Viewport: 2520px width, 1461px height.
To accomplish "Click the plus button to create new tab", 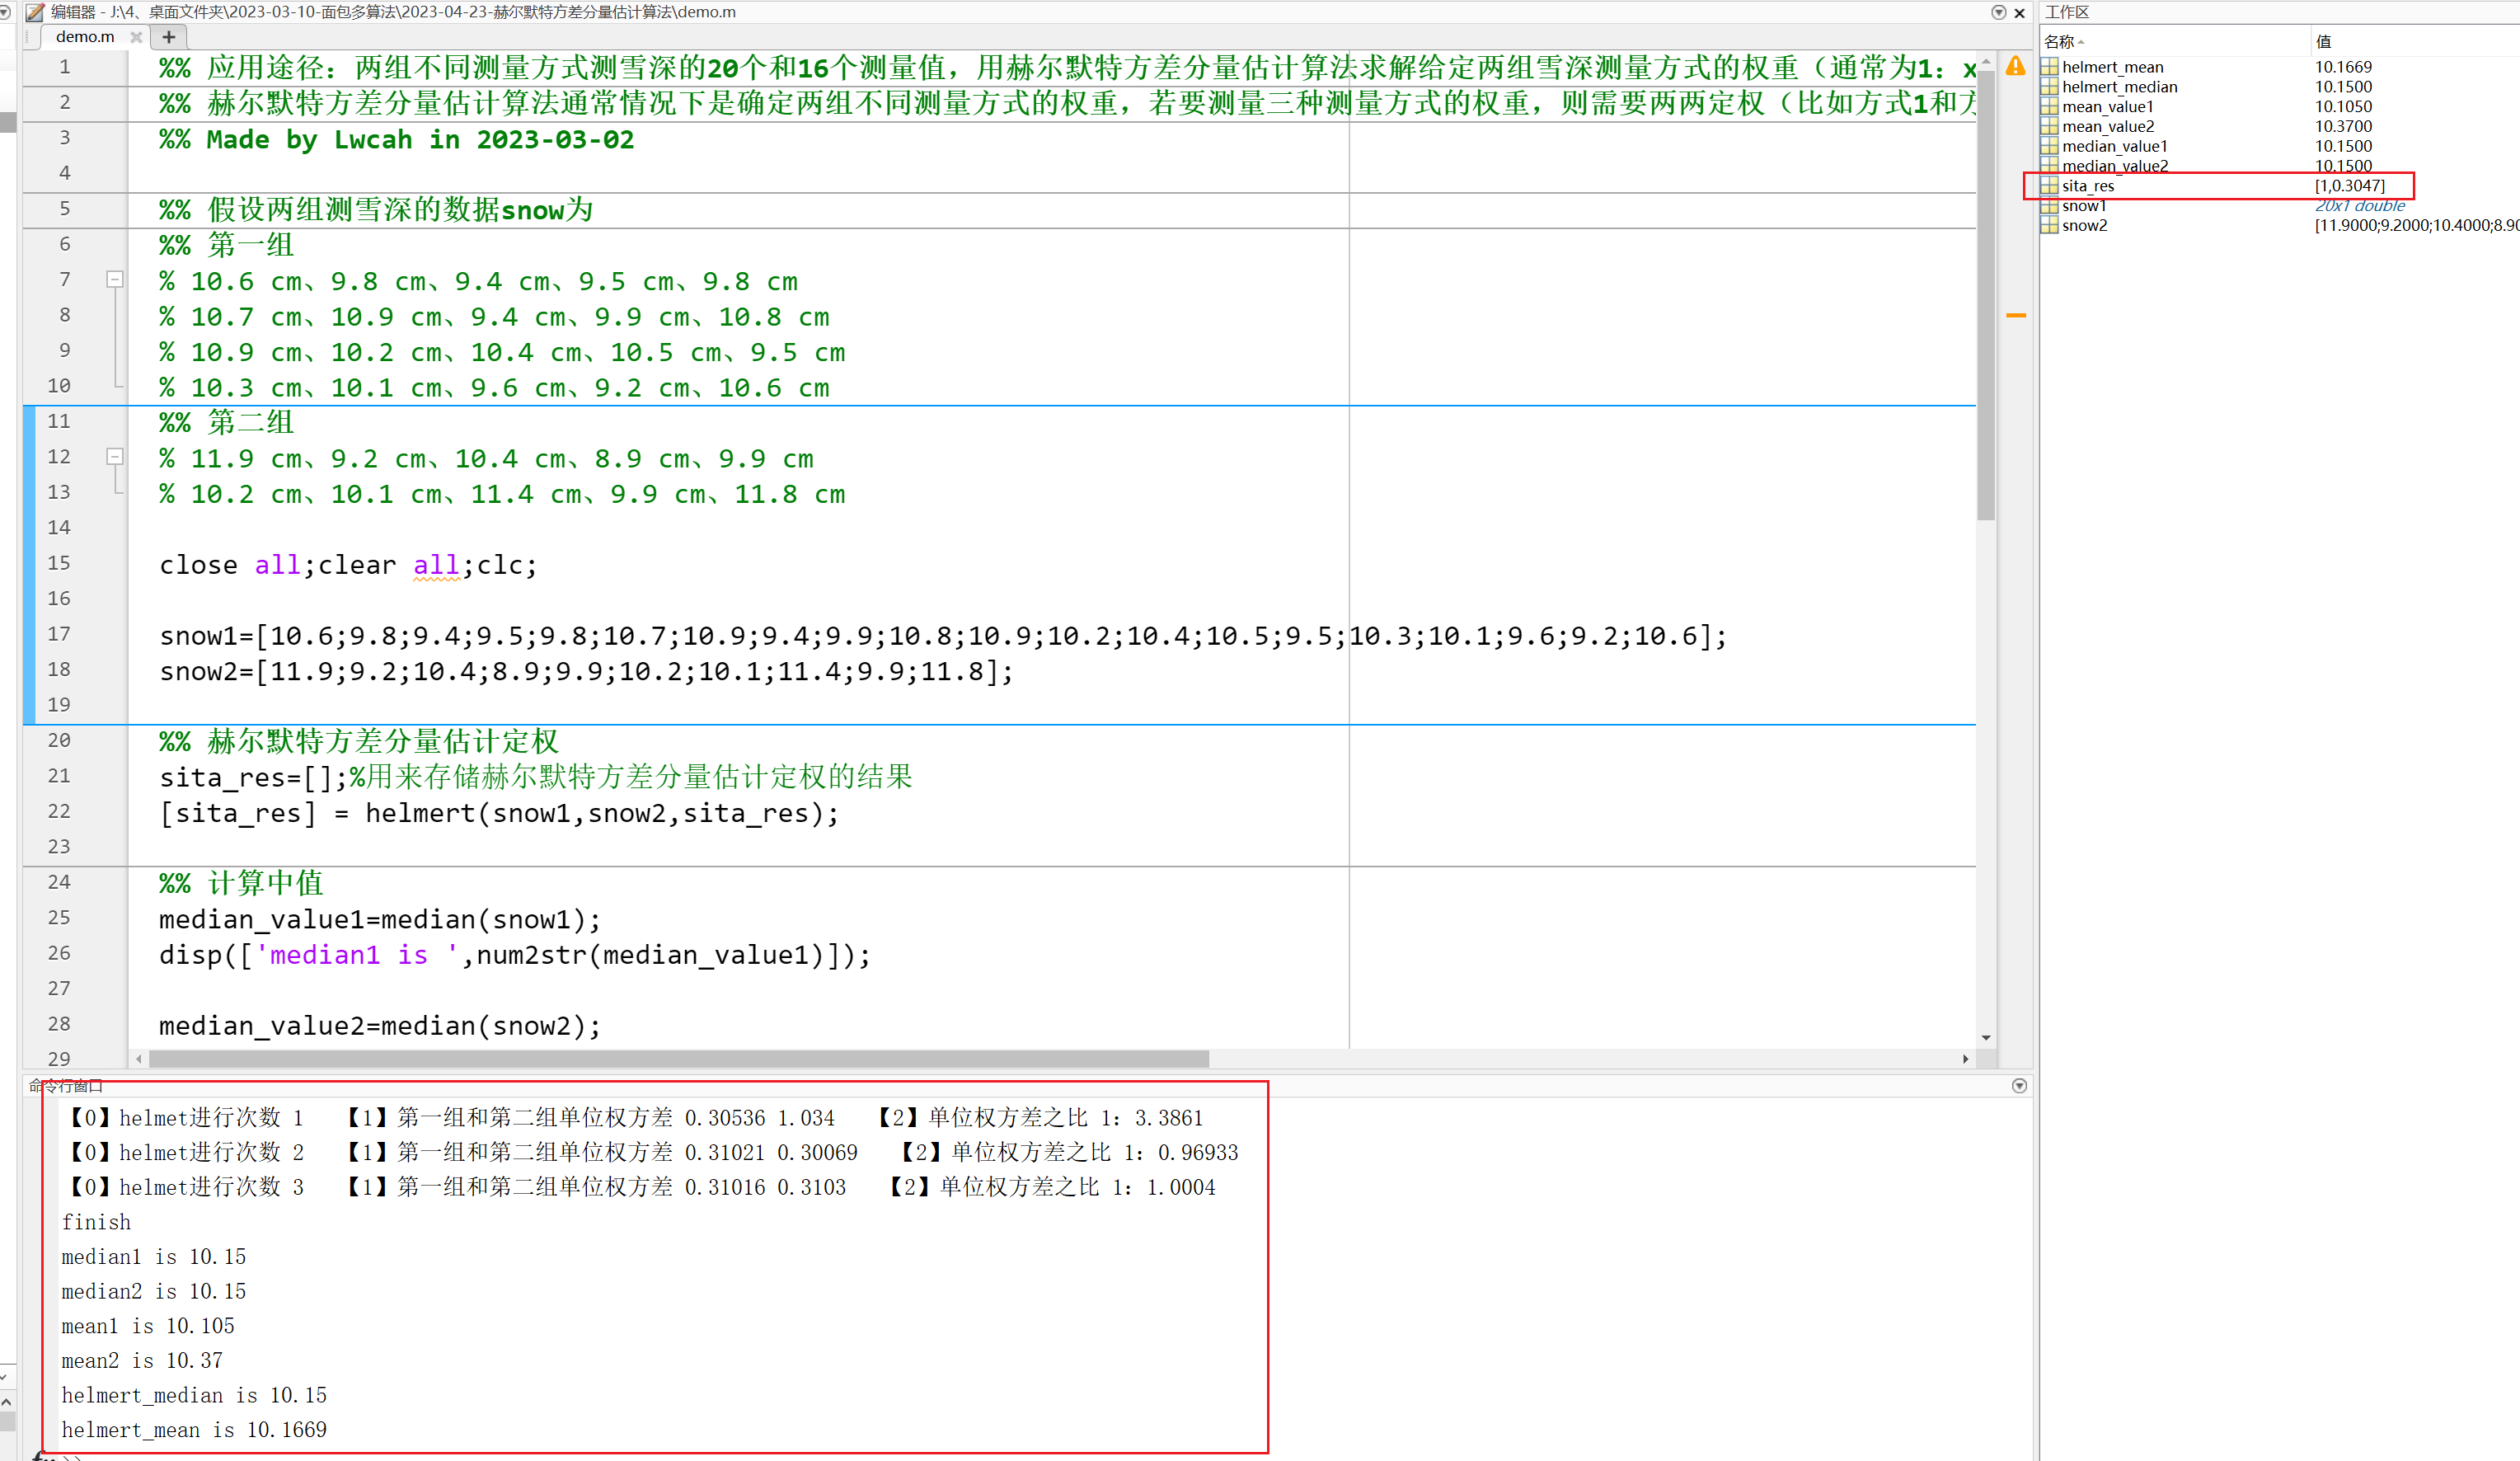I will click(x=168, y=37).
